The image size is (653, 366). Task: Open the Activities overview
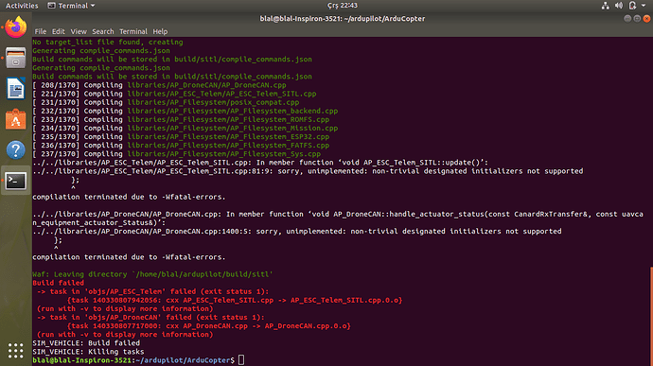22,6
